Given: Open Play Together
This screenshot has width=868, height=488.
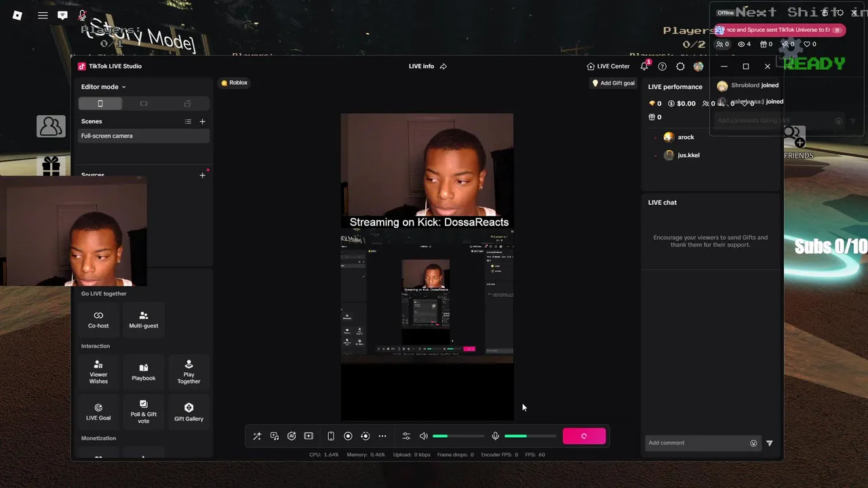Looking at the screenshot, I should click(189, 372).
